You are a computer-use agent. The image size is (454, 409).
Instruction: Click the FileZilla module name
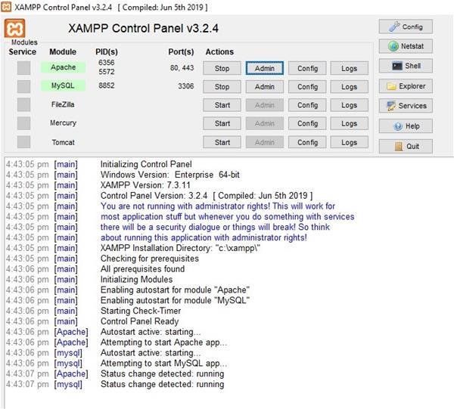(x=63, y=104)
